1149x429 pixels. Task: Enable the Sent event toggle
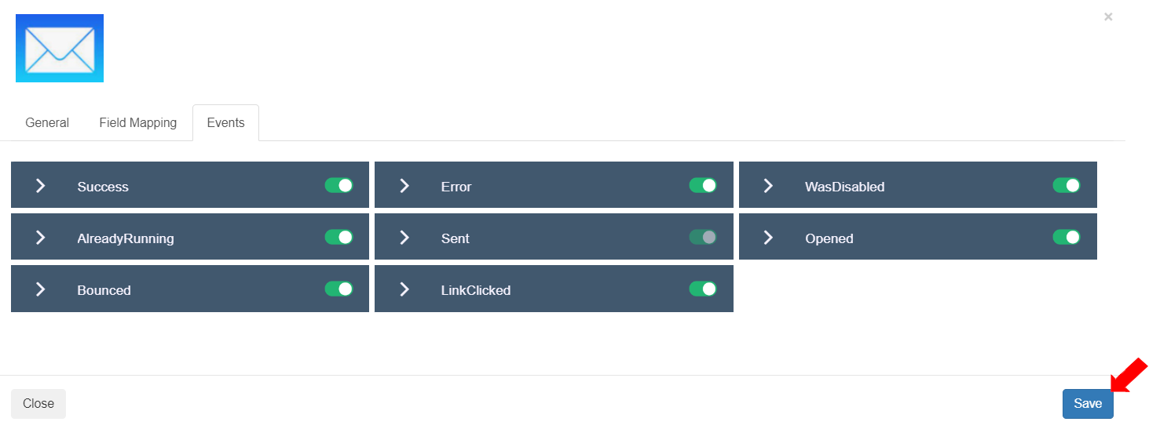point(703,237)
